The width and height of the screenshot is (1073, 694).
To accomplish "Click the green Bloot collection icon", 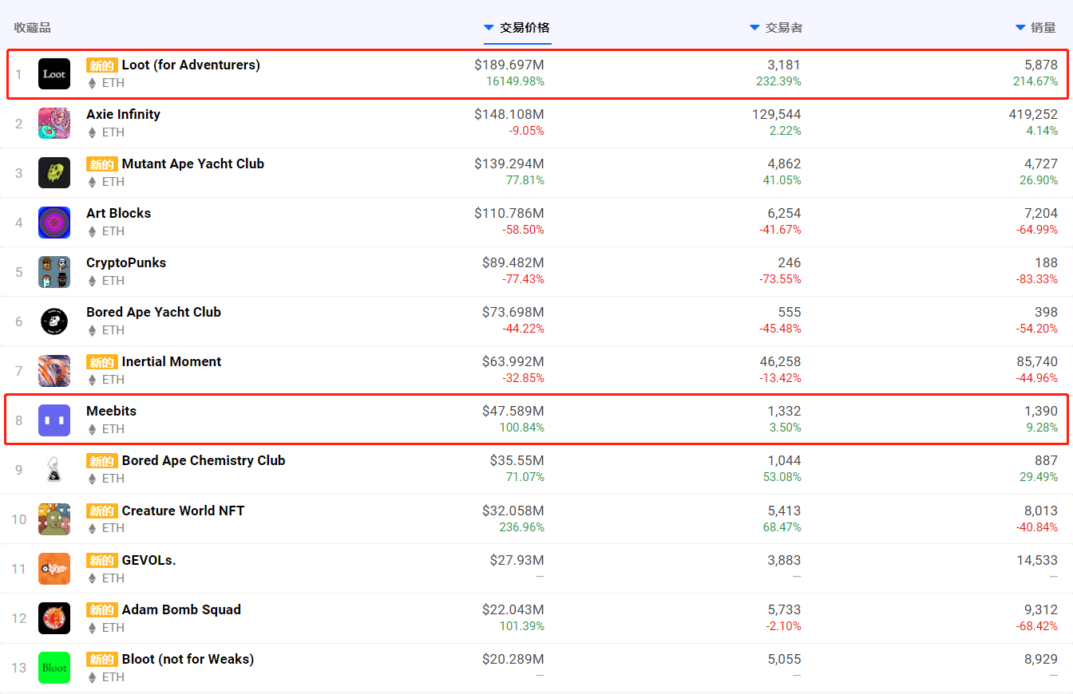I will click(54, 668).
